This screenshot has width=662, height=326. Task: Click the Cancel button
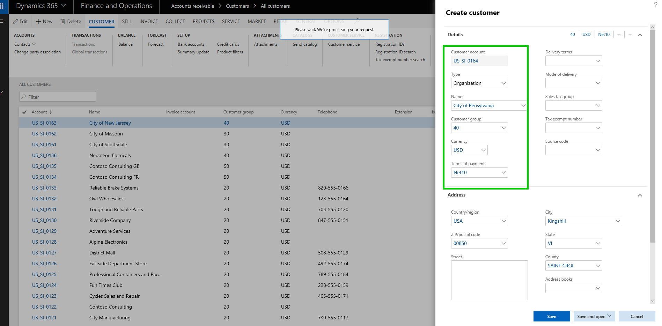coord(637,316)
